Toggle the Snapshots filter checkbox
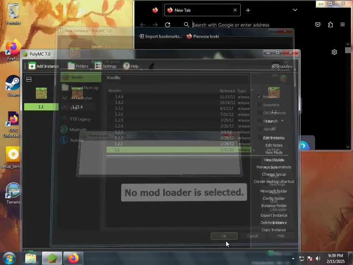Screen dimensions: 353x265 [259, 105]
